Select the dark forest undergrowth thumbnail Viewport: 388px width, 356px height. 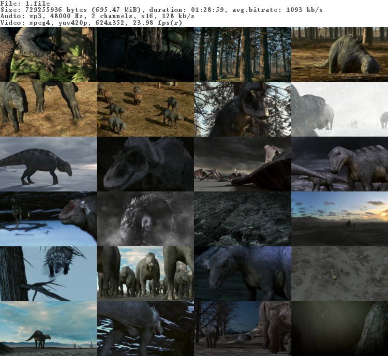click(x=145, y=54)
